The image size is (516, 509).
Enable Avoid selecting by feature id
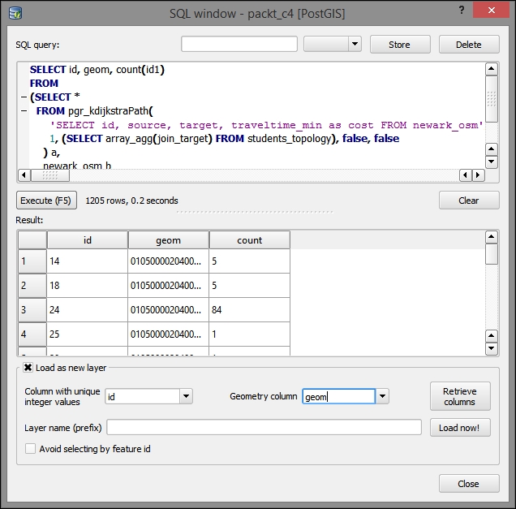(31, 449)
